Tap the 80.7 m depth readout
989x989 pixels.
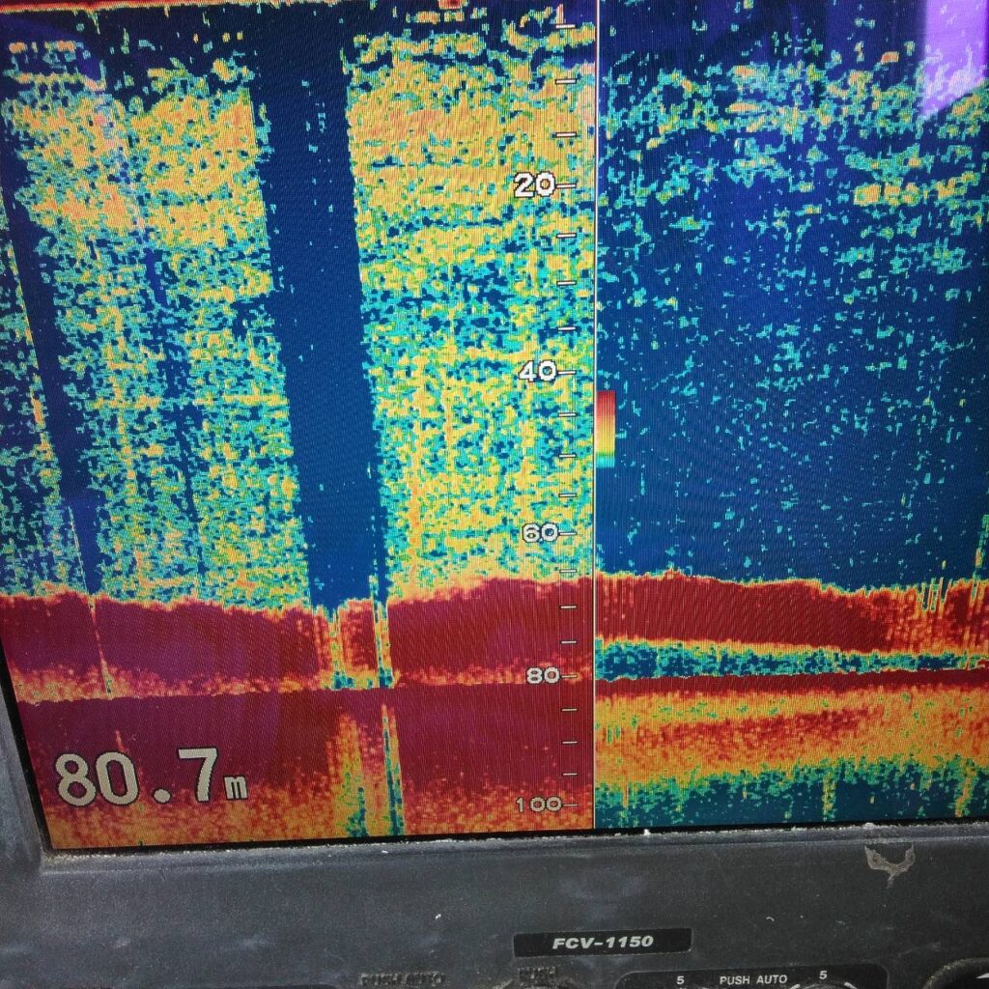coord(150,777)
